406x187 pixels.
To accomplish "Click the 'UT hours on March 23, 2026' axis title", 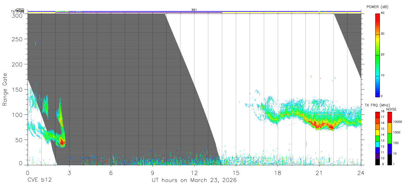I will click(x=194, y=181).
